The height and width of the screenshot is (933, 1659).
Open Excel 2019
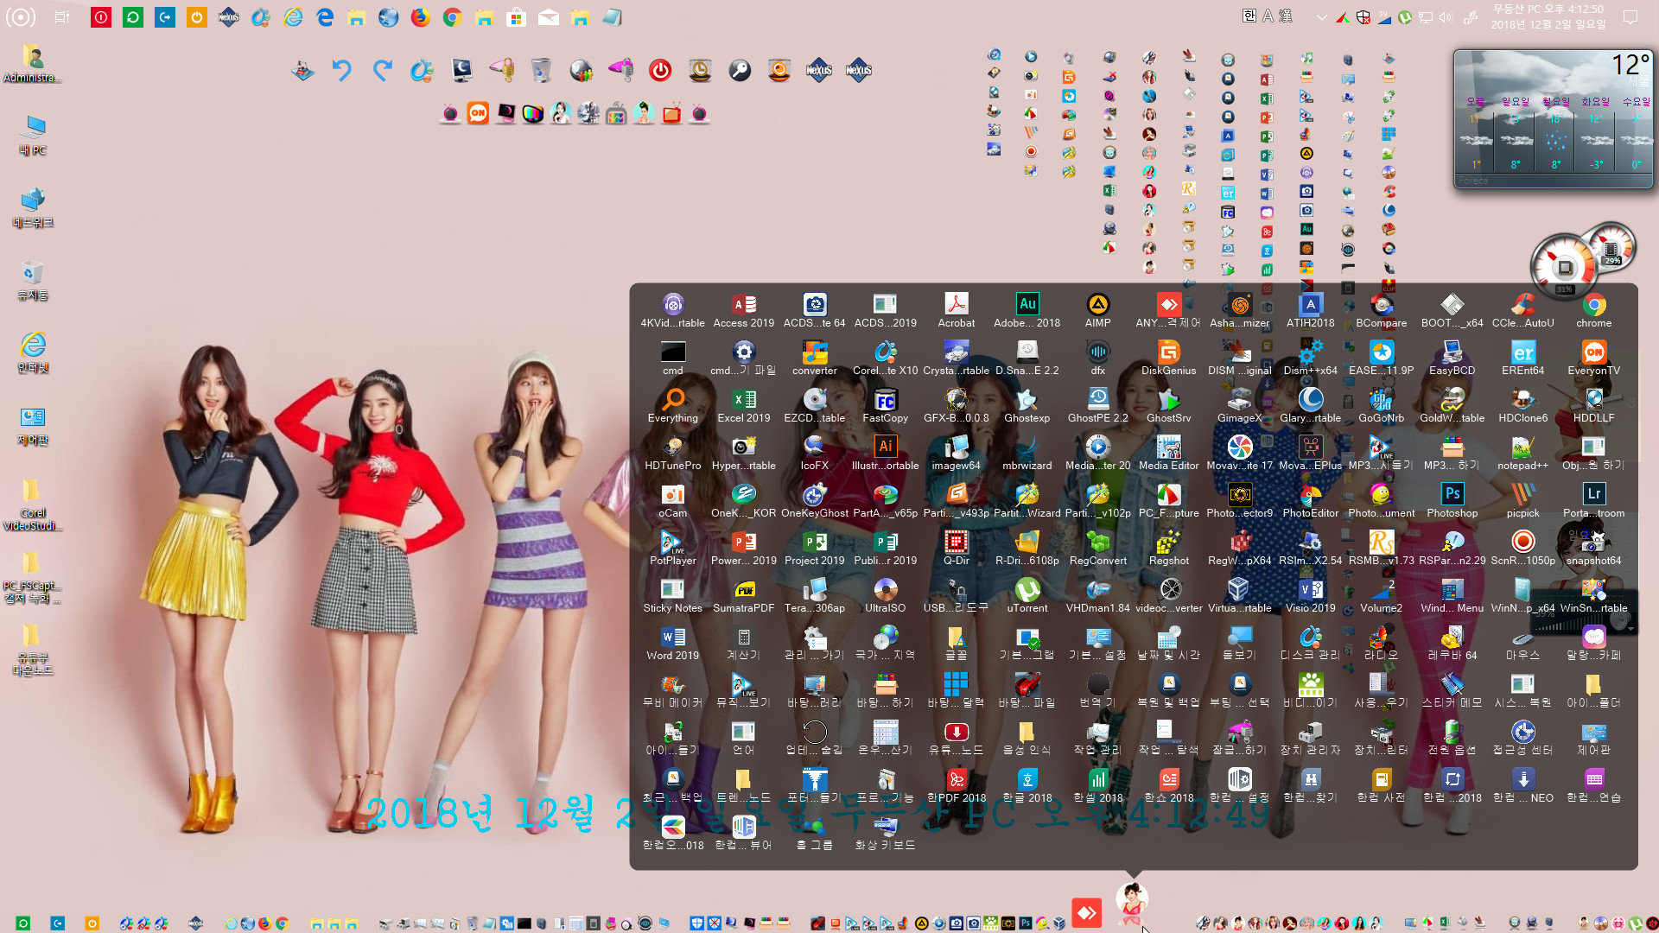743,405
